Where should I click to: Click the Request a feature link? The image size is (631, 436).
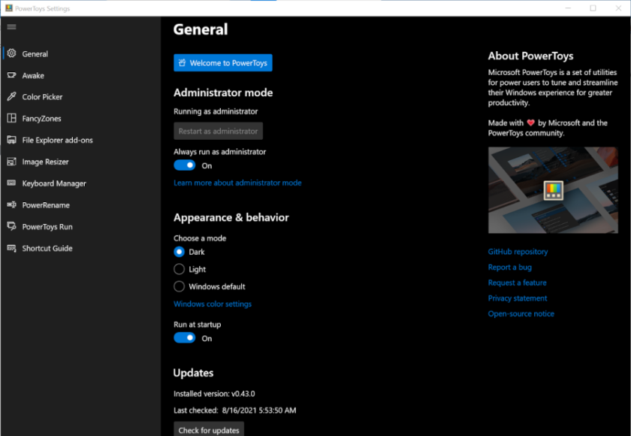click(517, 283)
